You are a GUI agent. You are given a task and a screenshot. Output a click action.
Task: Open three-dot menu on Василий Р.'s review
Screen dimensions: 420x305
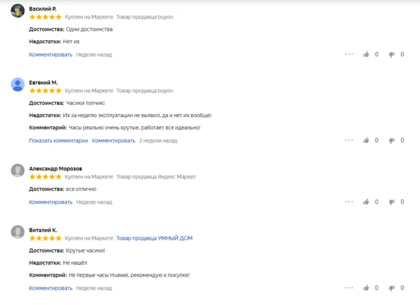(349, 54)
